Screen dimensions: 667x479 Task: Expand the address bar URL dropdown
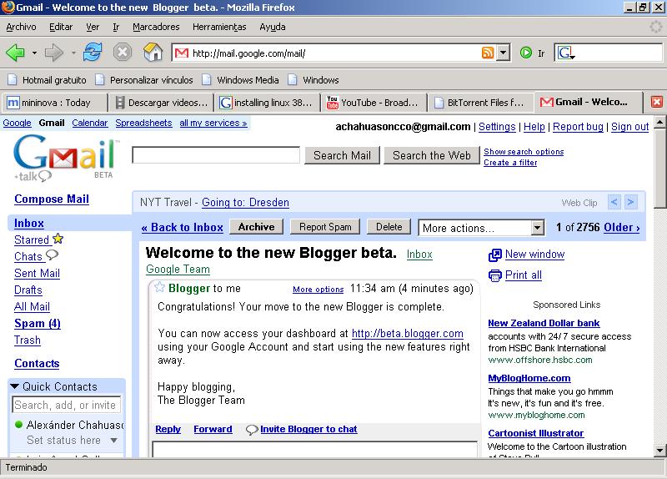pos(504,53)
